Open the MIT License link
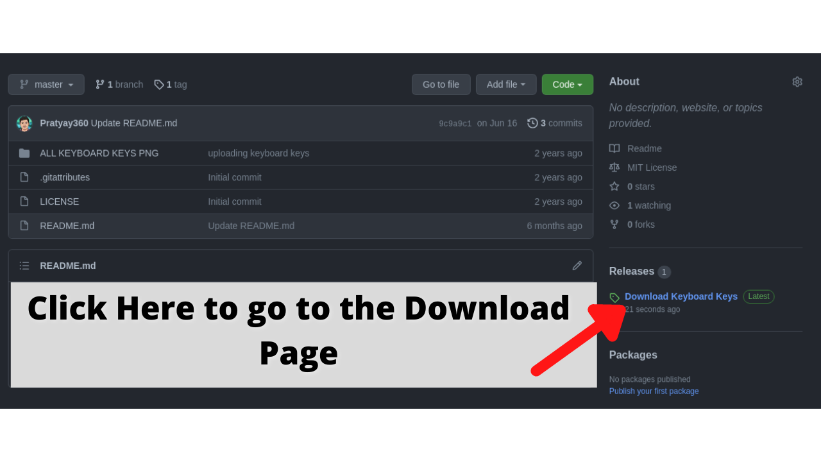Image resolution: width=821 pixels, height=462 pixels. point(652,167)
